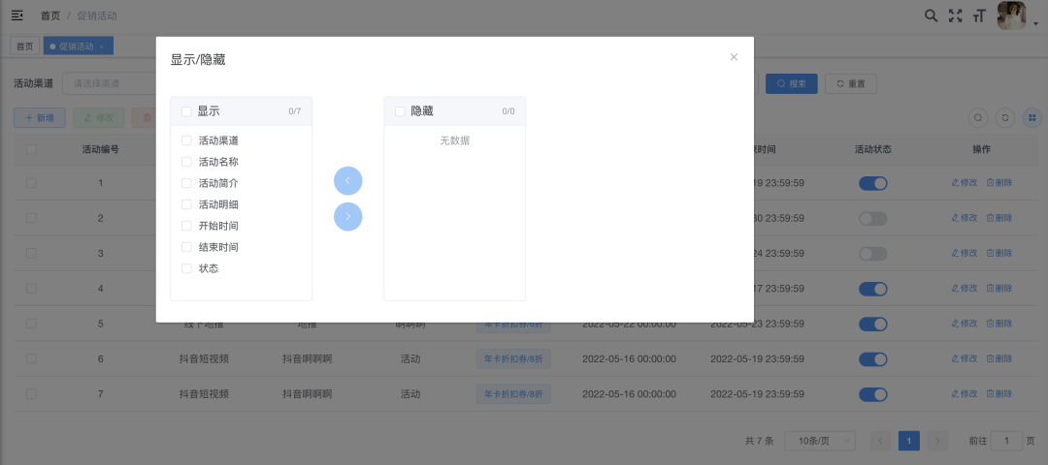Click the page jump number input field
This screenshot has height=465, width=1048.
pos(1006,441)
